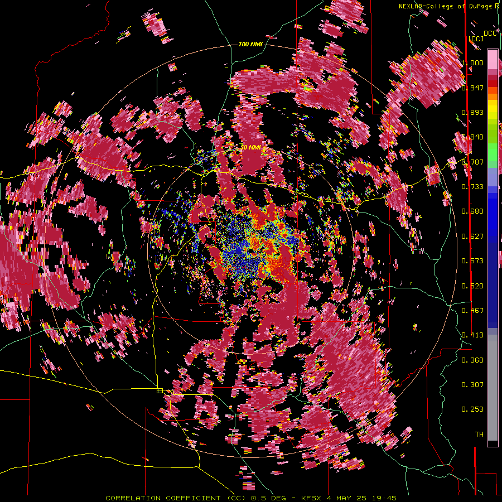The width and height of the screenshot is (502, 502).
Task: Select the 1.000 legend value
Action: [472, 62]
